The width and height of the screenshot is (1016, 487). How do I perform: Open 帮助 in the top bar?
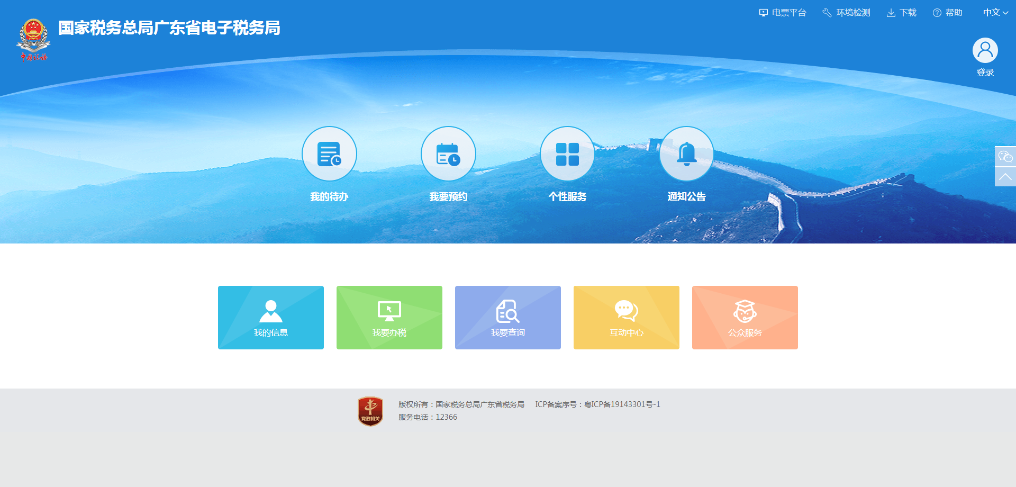click(x=948, y=13)
